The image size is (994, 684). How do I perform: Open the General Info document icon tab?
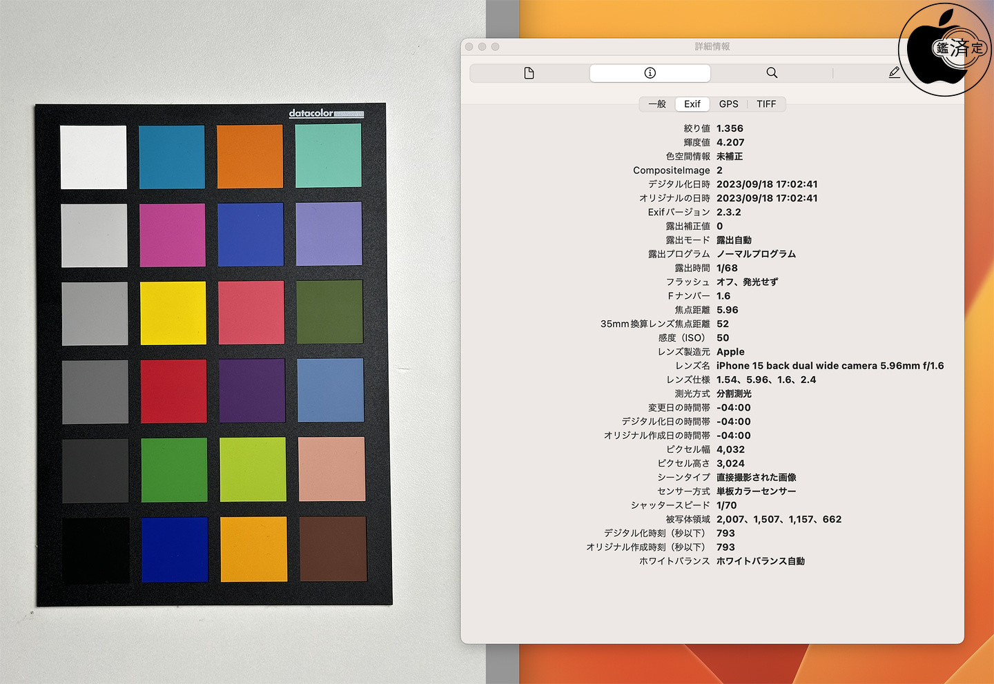pos(529,73)
